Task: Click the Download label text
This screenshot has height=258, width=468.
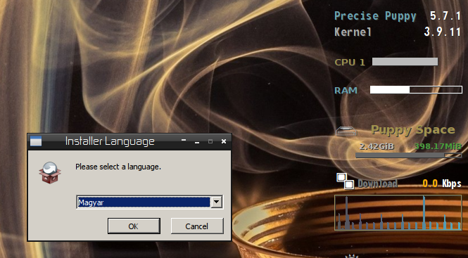Action: tap(377, 183)
